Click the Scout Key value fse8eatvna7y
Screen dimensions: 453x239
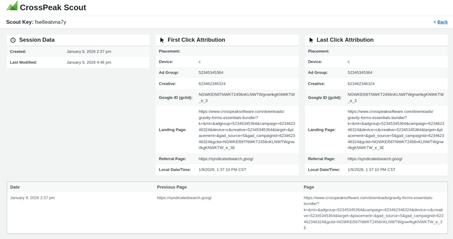[x=50, y=22]
